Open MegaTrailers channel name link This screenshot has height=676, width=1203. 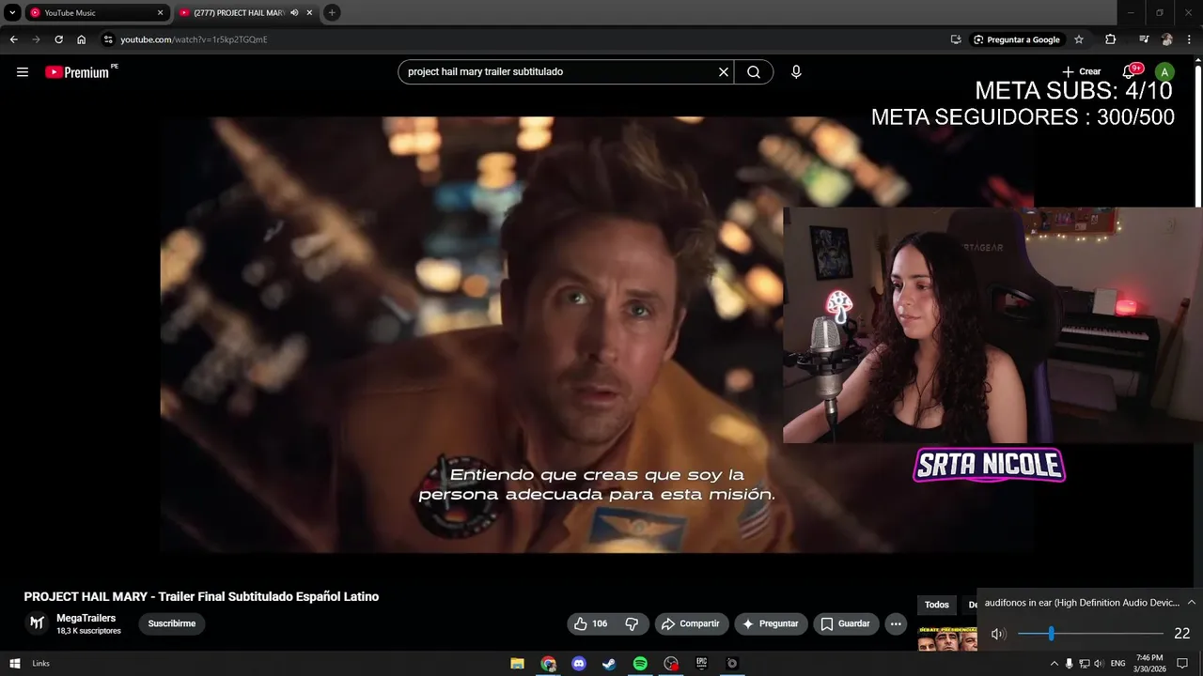tap(86, 618)
